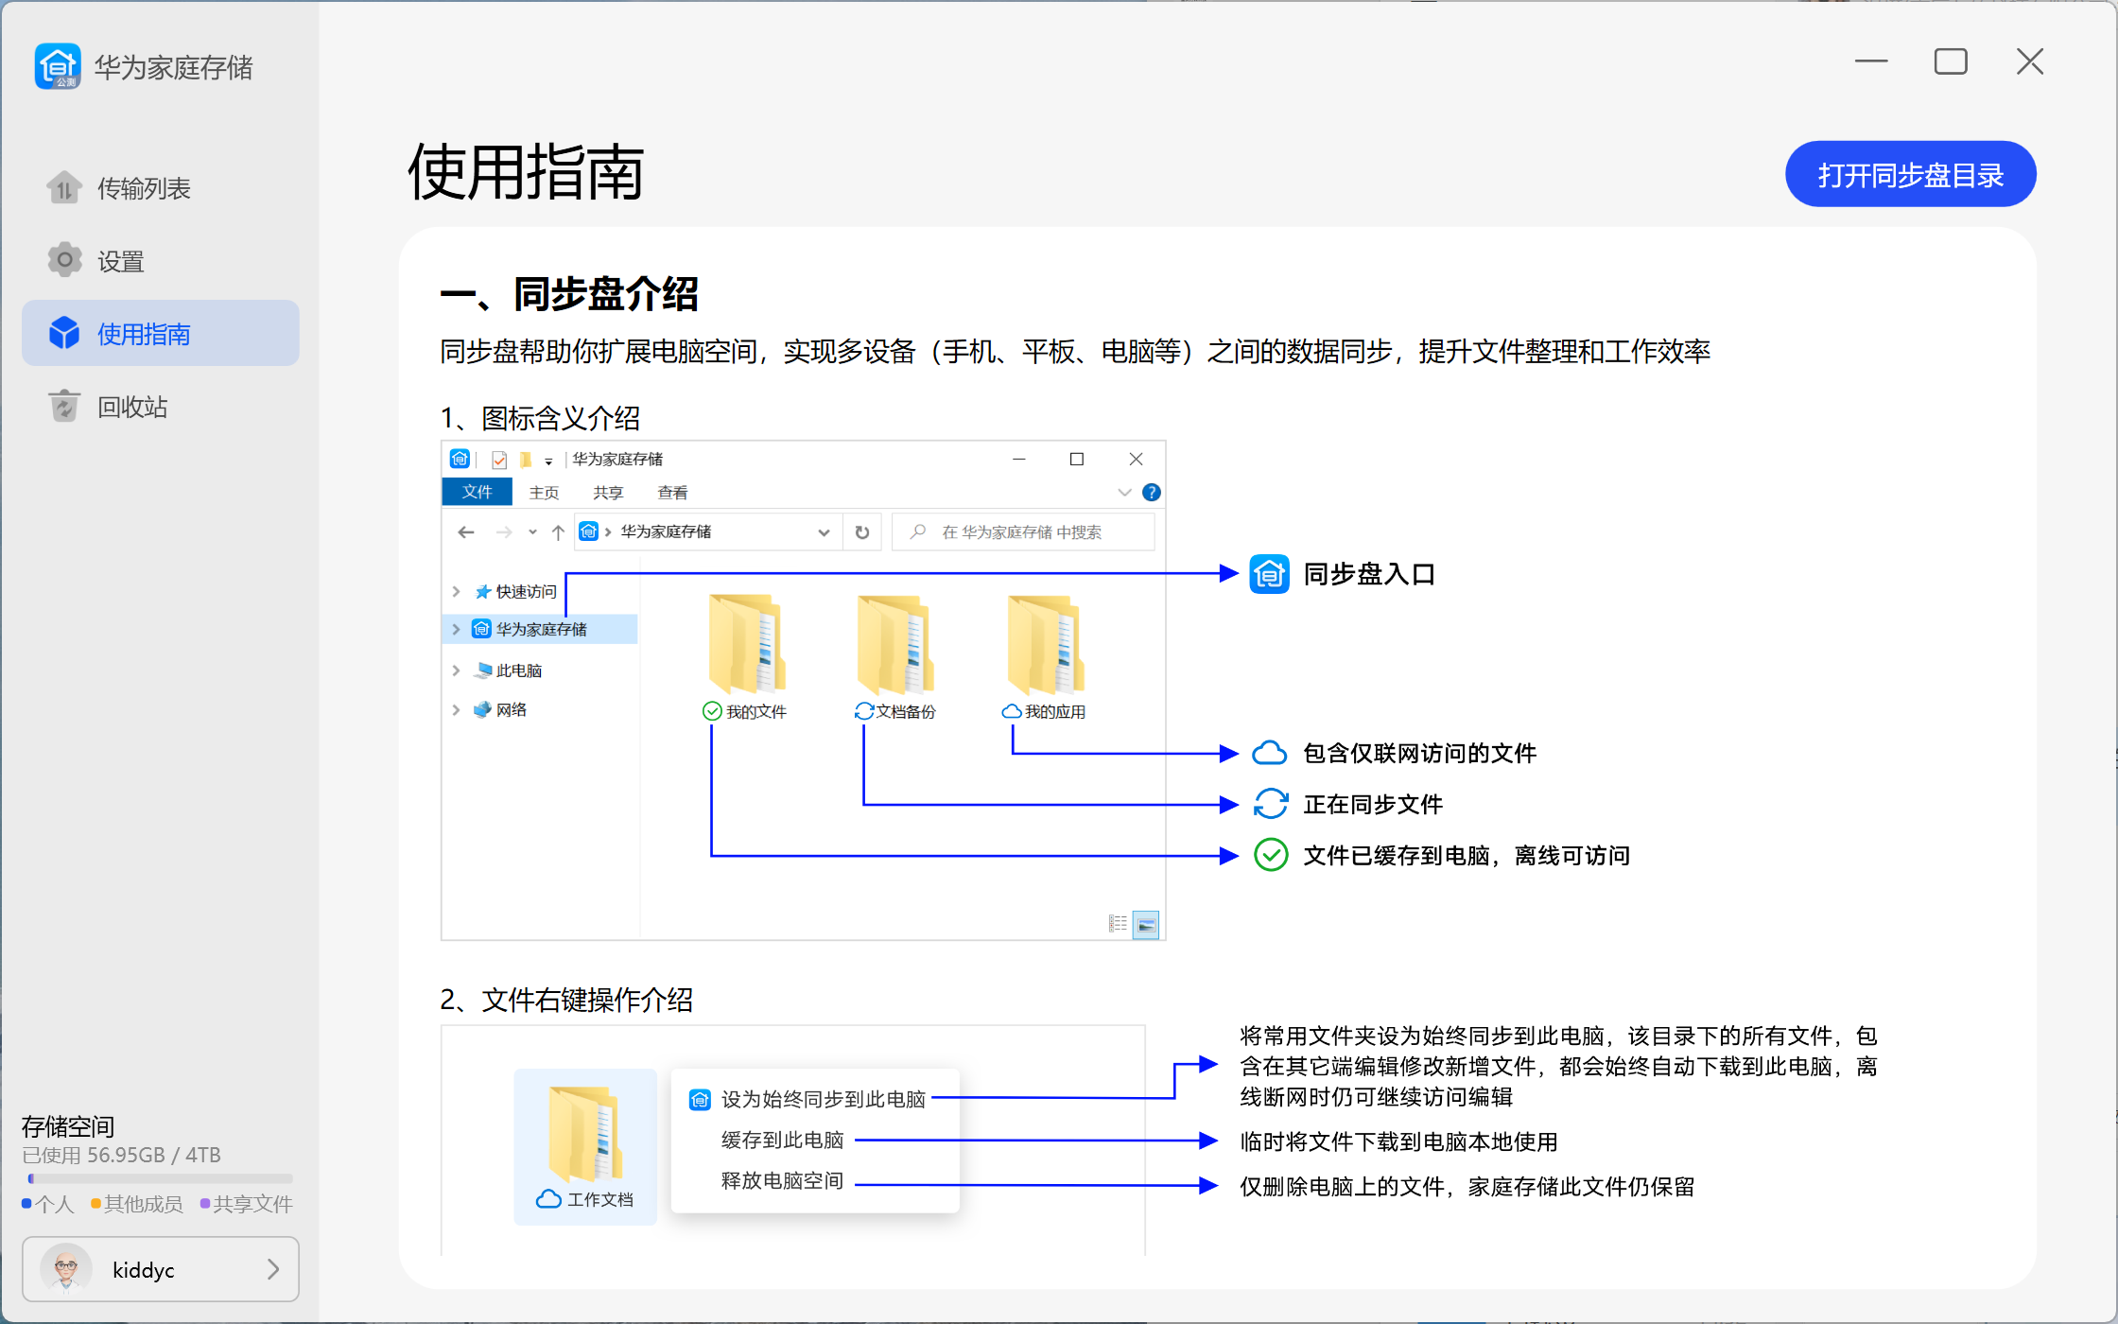The image size is (2118, 1324).
Task: Click the storage usage progress bar
Action: 161,1178
